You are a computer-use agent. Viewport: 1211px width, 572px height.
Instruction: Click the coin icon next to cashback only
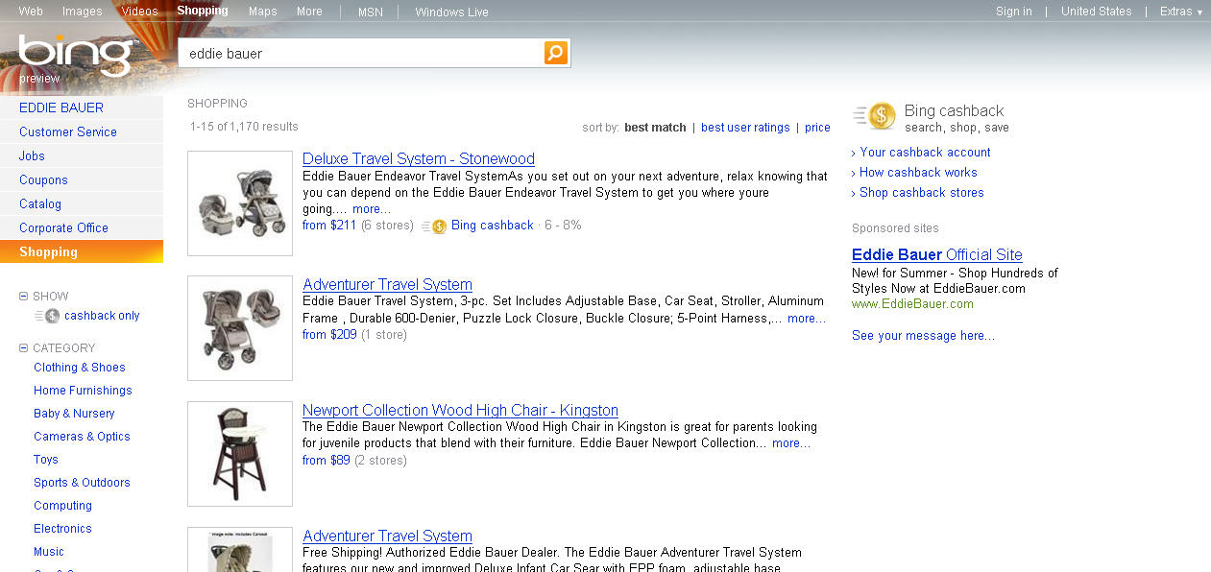pyautogui.click(x=52, y=316)
